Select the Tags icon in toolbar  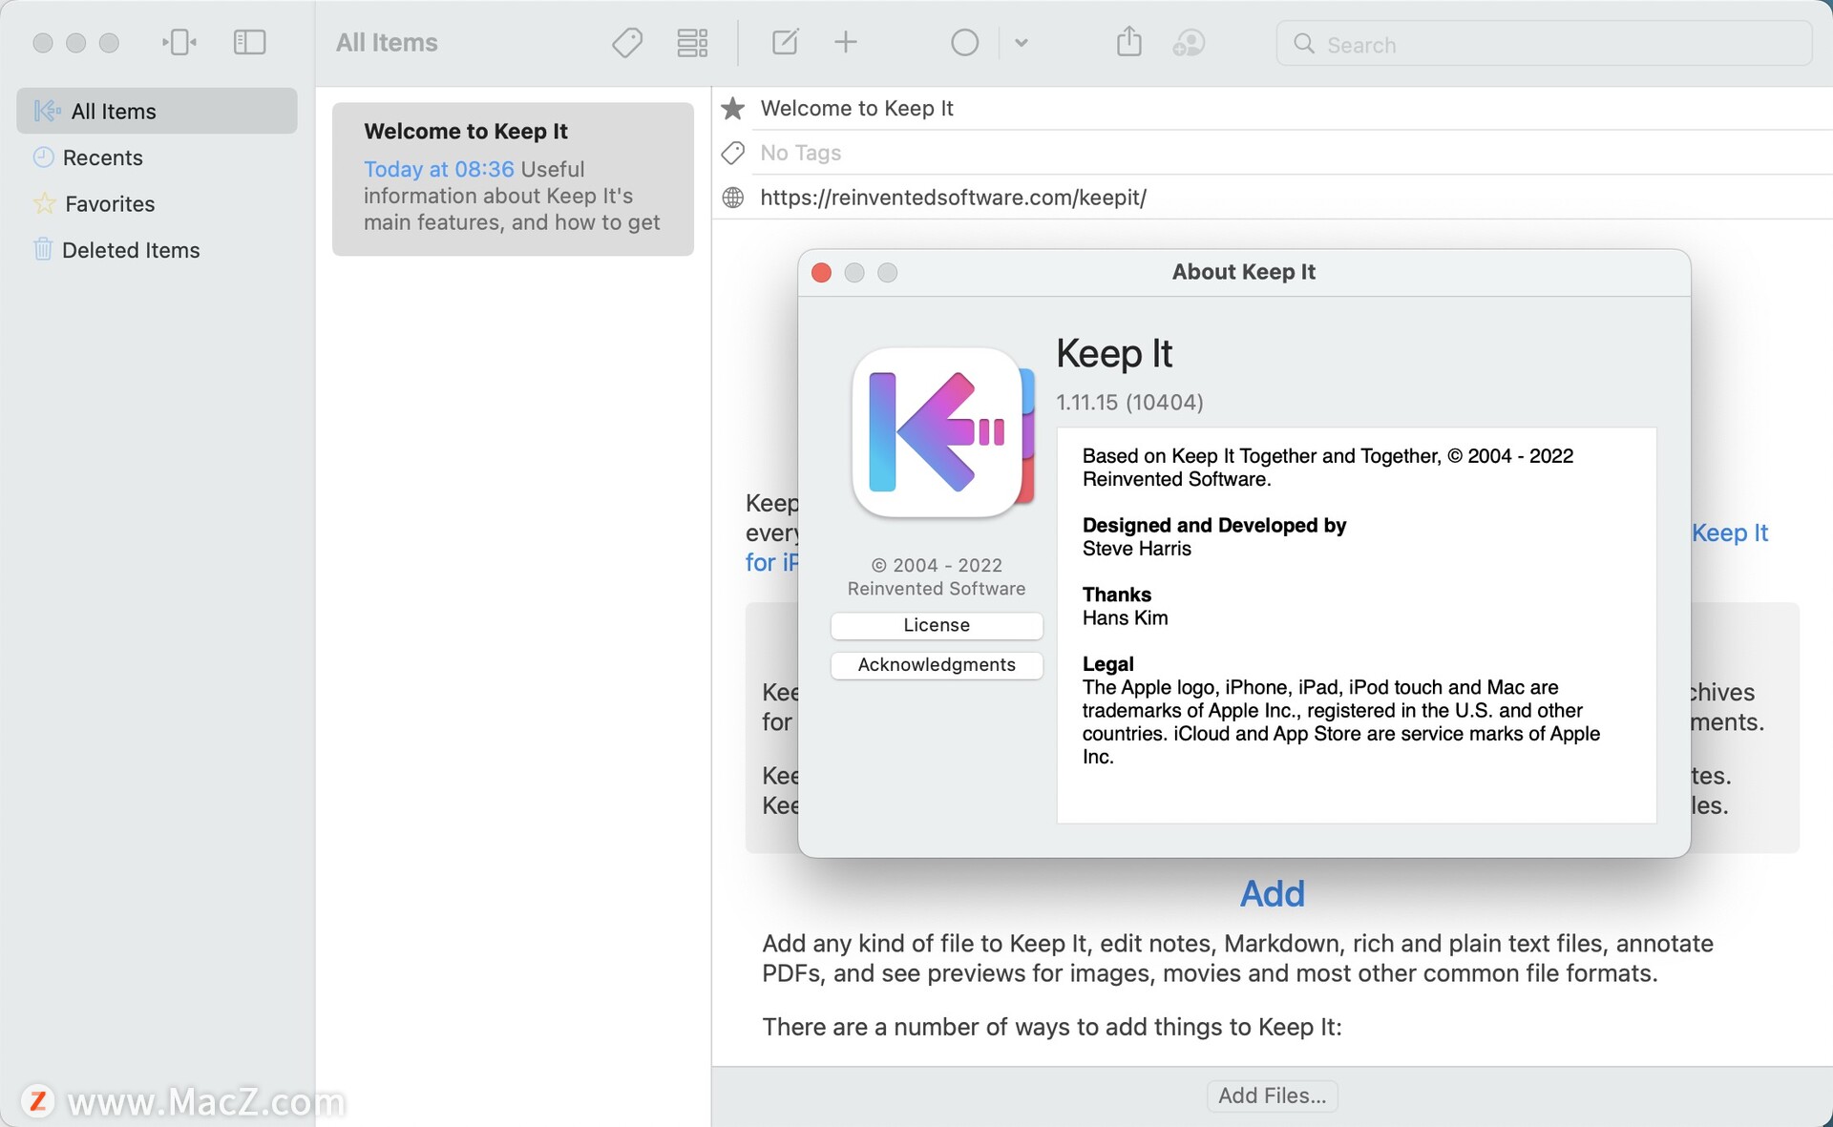[x=627, y=43]
